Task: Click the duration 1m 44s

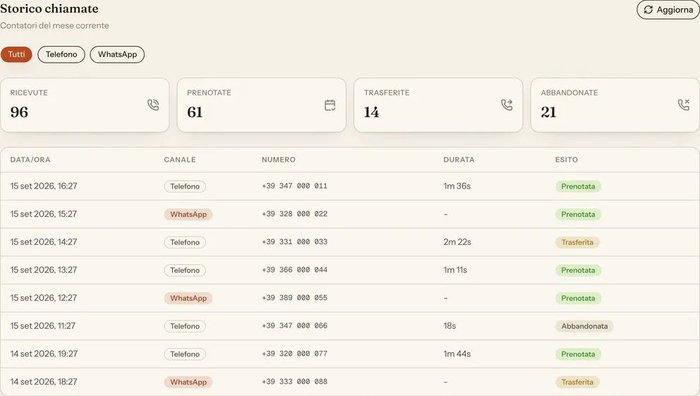Action: [457, 354]
